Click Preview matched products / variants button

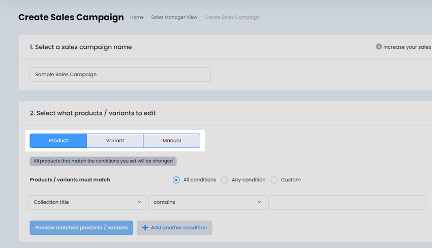81,228
